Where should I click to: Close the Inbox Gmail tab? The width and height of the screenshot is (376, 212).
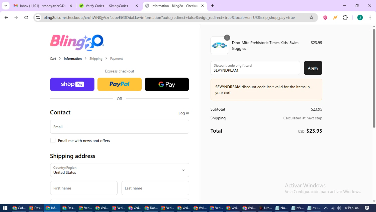71,6
